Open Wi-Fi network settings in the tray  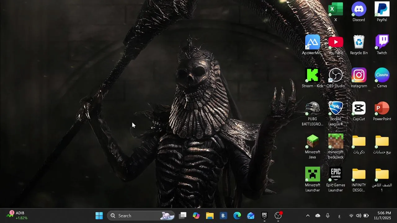point(351,216)
